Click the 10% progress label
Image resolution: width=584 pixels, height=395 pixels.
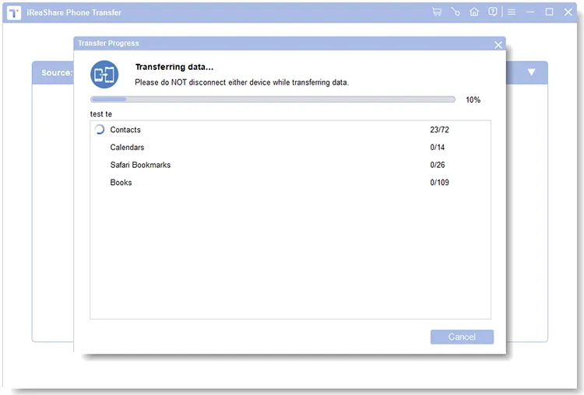[473, 100]
